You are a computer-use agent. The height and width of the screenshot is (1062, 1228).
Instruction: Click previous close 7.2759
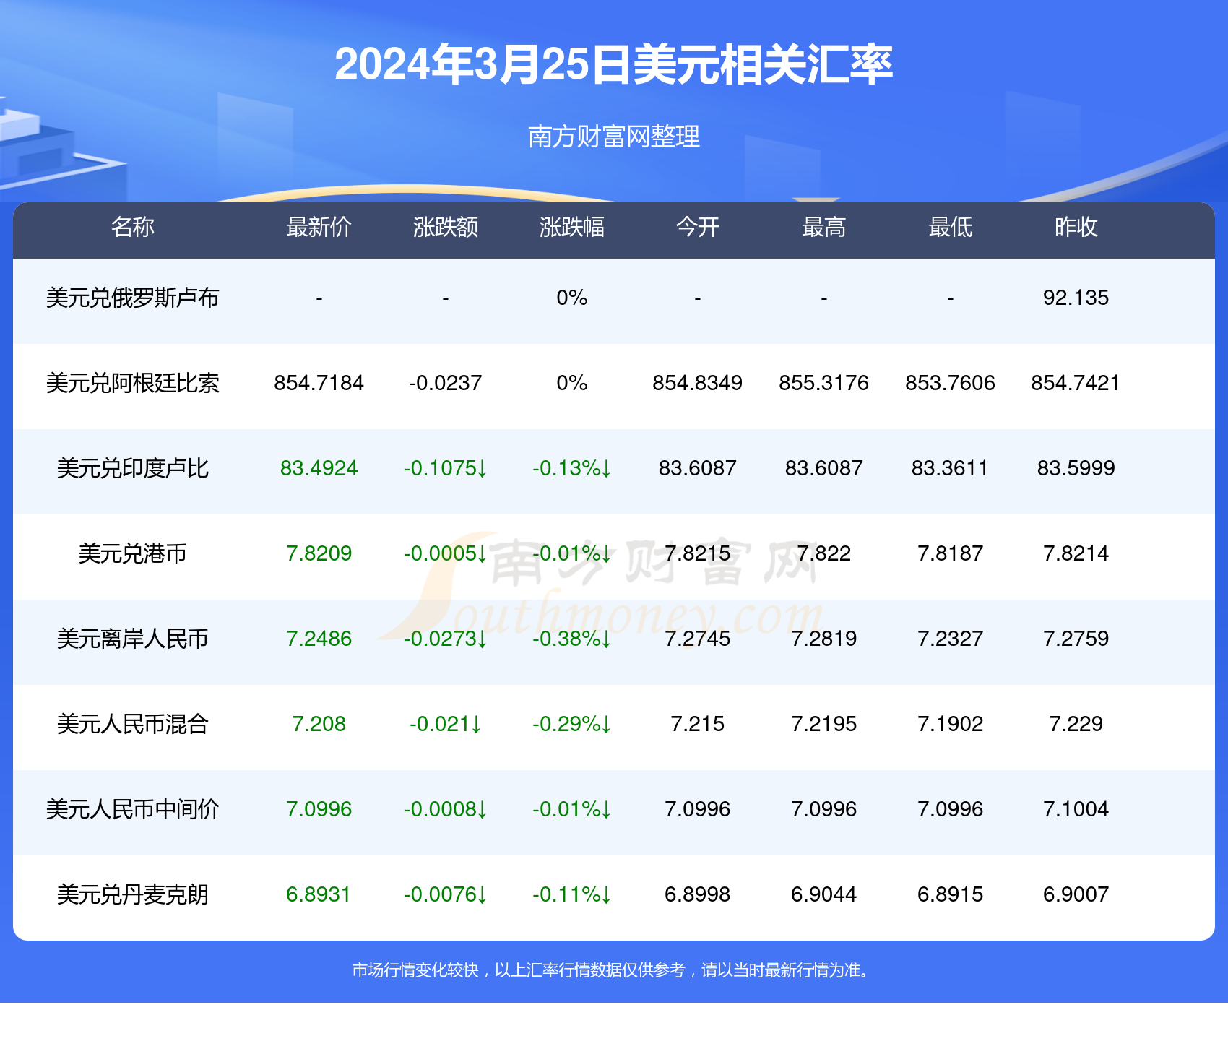pyautogui.click(x=1076, y=639)
